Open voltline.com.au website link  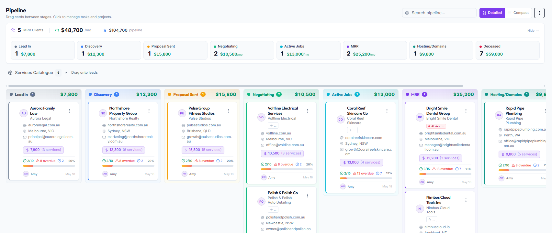coord(278,133)
